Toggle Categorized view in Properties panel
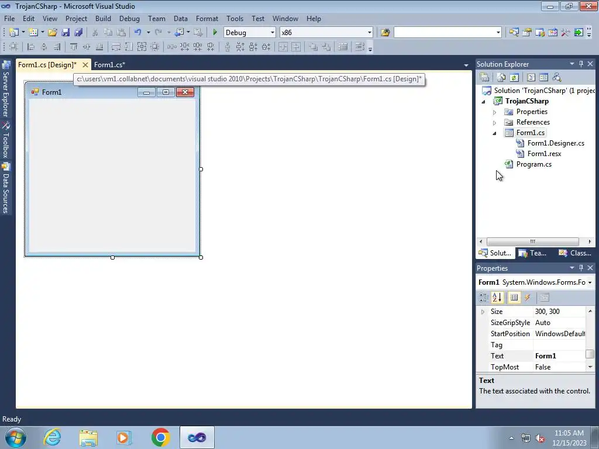Screen dimensions: 599x449 (484, 298)
